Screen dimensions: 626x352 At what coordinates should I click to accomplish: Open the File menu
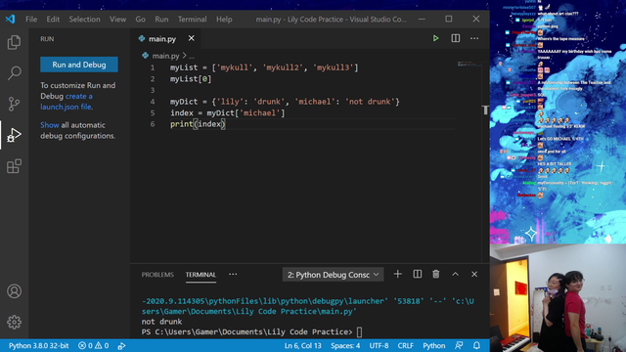(x=31, y=20)
